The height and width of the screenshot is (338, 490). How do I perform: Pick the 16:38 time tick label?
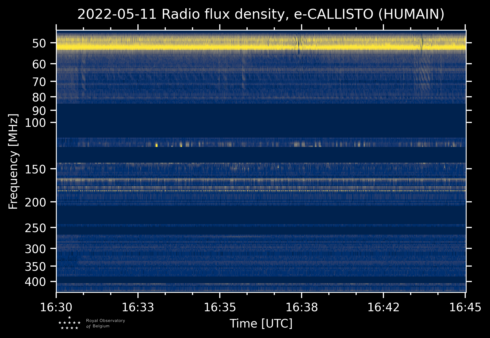click(x=302, y=307)
